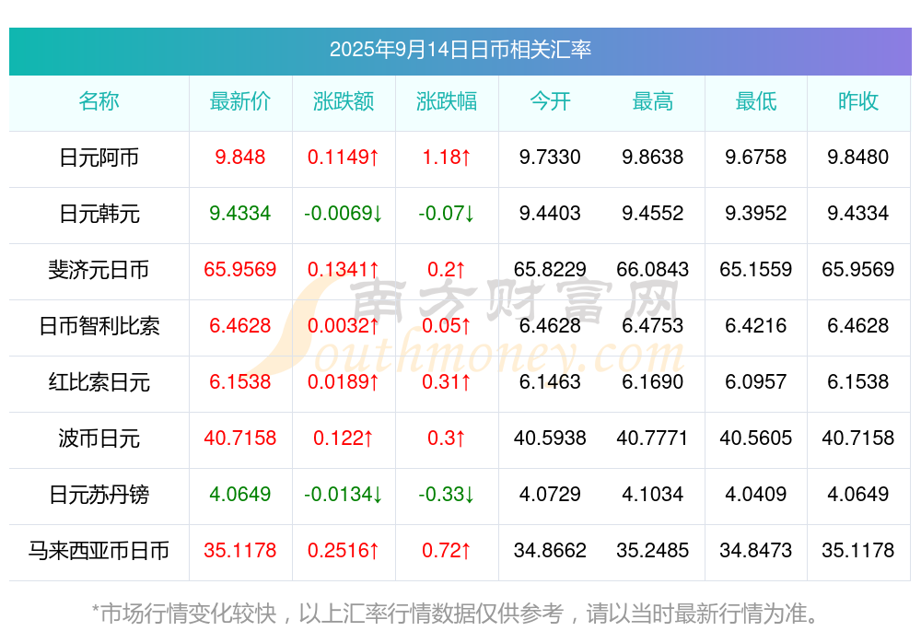The height and width of the screenshot is (643, 921).
Task: Select the 名称 column header
Action: pyautogui.click(x=99, y=101)
